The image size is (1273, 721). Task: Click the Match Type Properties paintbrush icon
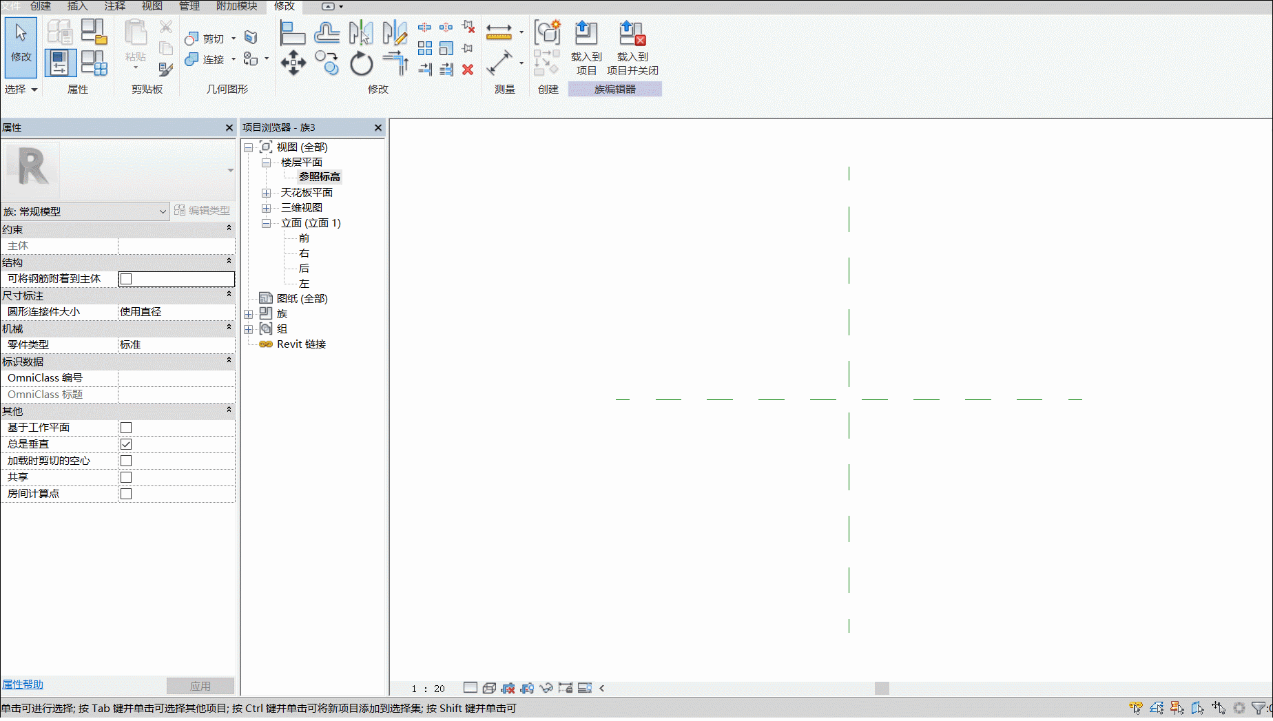pos(165,69)
